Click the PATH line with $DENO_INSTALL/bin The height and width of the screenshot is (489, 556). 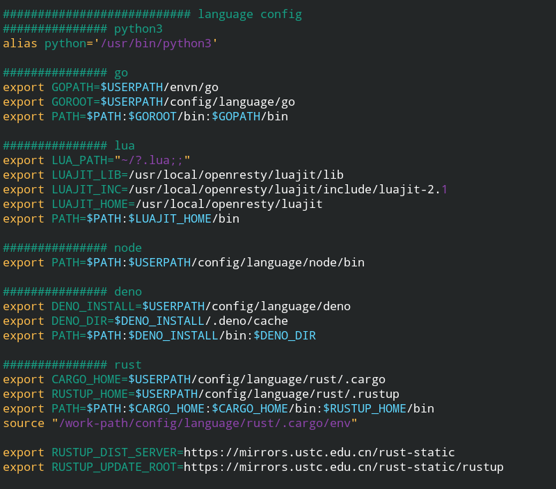[x=159, y=335]
